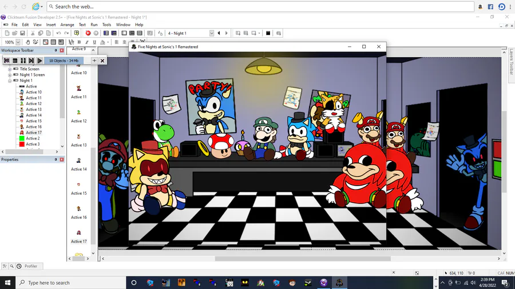The width and height of the screenshot is (515, 289).
Task: Redo the last undone action
Action: (x=66, y=33)
